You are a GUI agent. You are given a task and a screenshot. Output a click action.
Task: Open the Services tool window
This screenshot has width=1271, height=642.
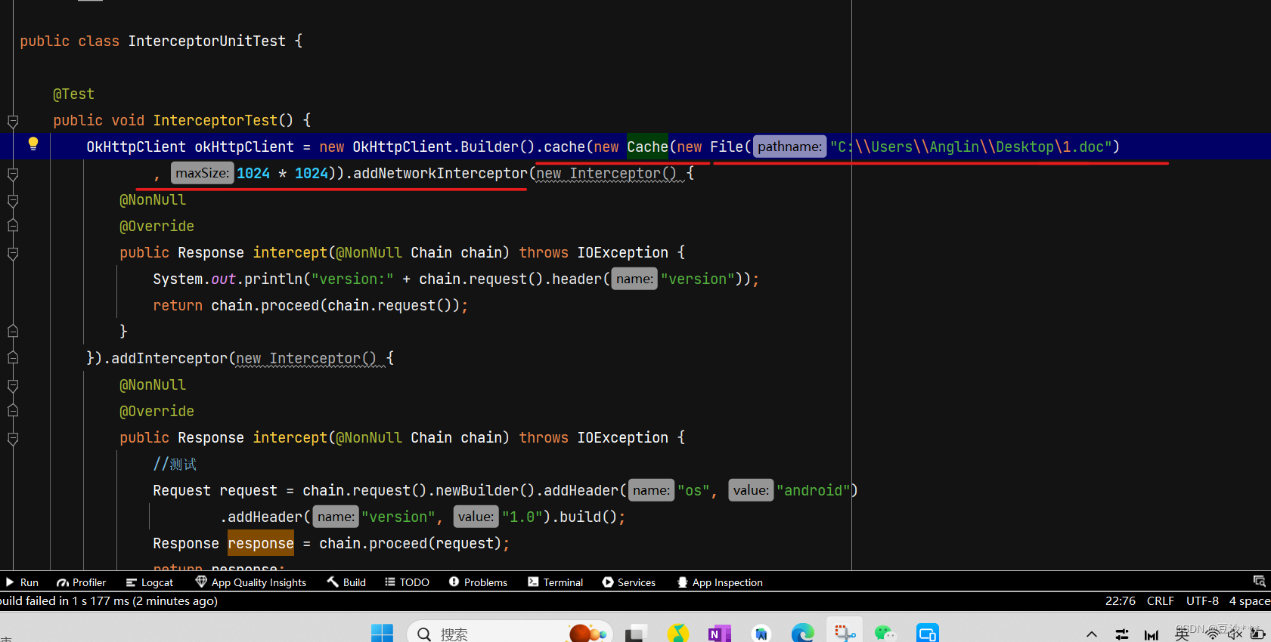[629, 582]
